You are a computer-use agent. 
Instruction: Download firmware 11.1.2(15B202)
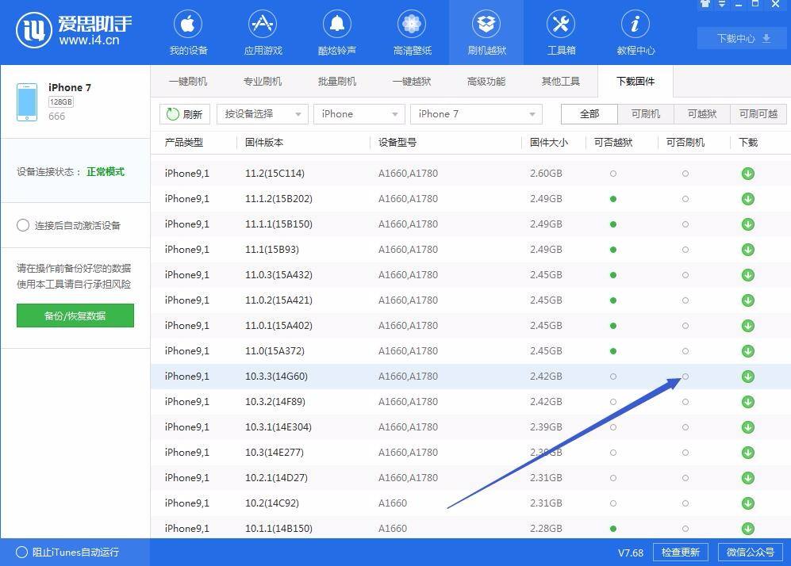[x=747, y=199]
